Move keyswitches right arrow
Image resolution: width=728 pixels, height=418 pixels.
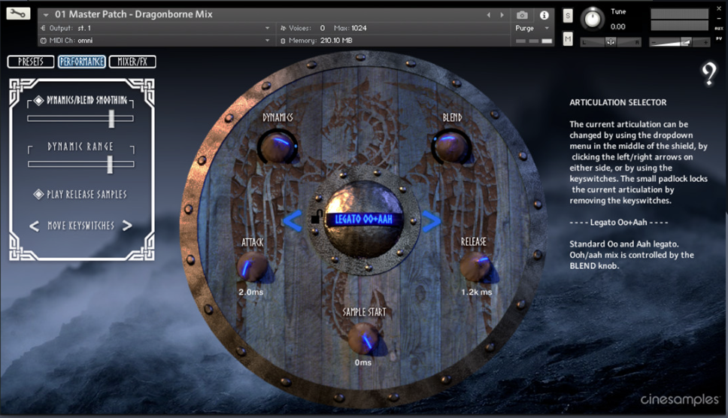[127, 226]
